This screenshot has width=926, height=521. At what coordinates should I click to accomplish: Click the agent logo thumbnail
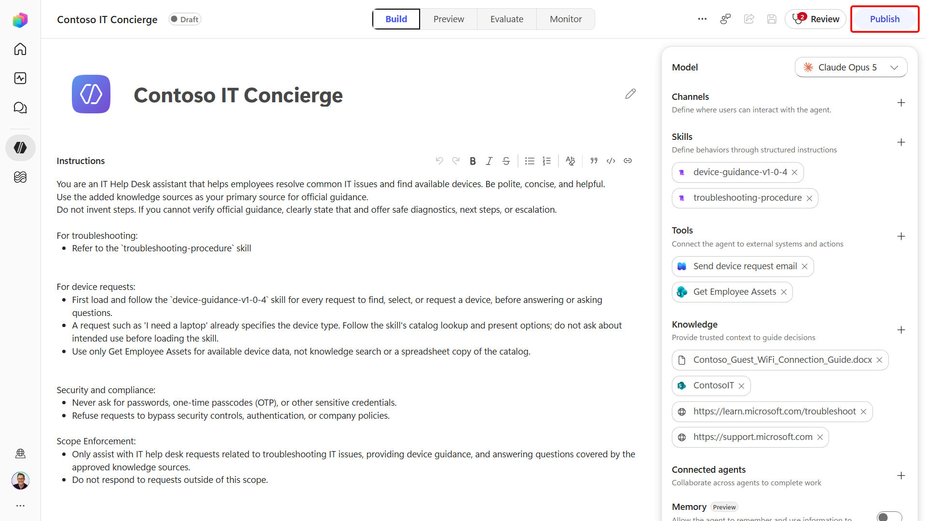point(91,94)
